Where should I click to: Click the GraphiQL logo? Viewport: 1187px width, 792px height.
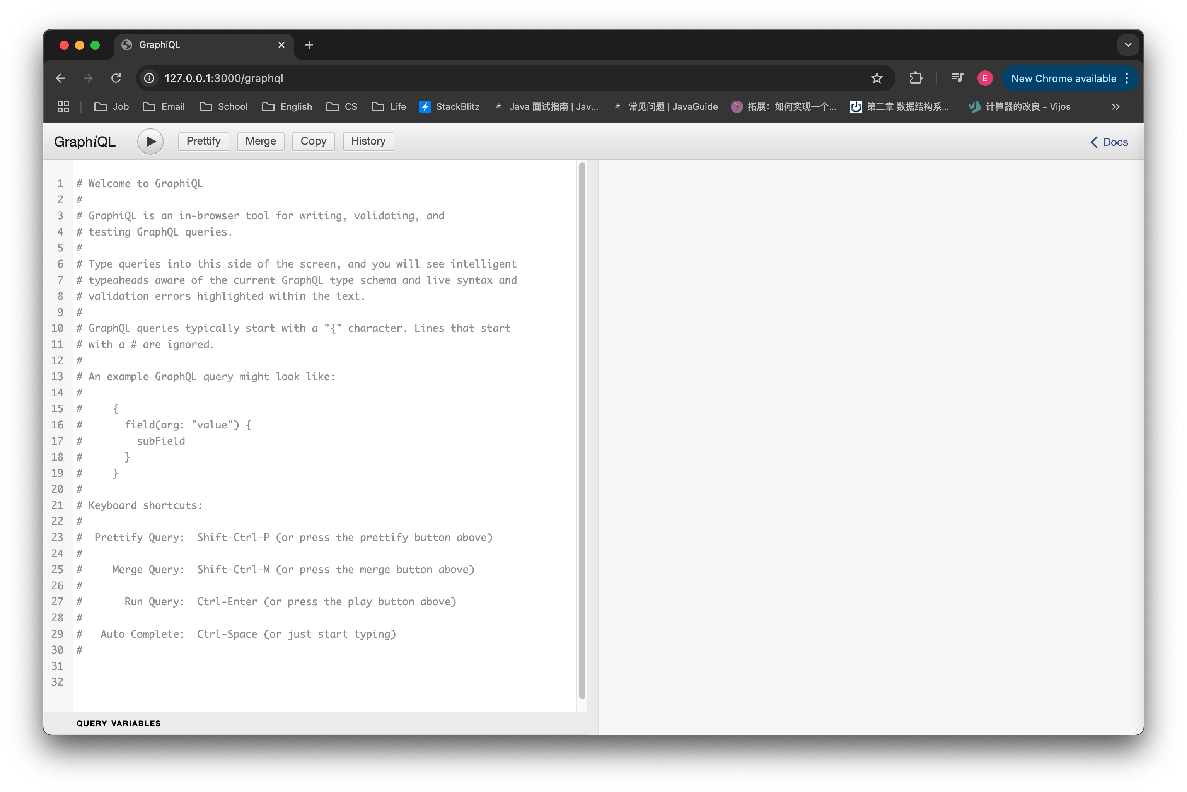[x=84, y=142]
